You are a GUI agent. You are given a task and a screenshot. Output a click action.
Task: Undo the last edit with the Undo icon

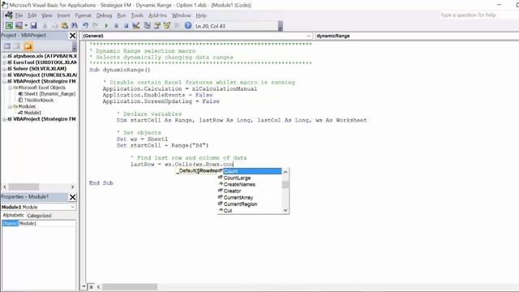pos(85,25)
